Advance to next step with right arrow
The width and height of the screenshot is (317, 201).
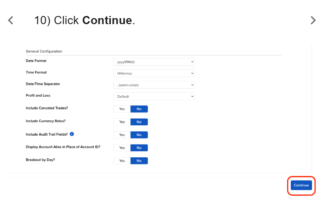coord(313,20)
